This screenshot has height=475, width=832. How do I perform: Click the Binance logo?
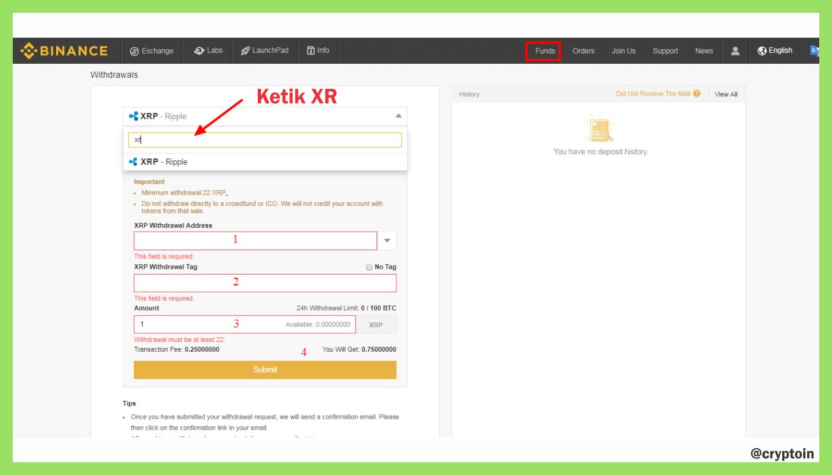[x=64, y=50]
